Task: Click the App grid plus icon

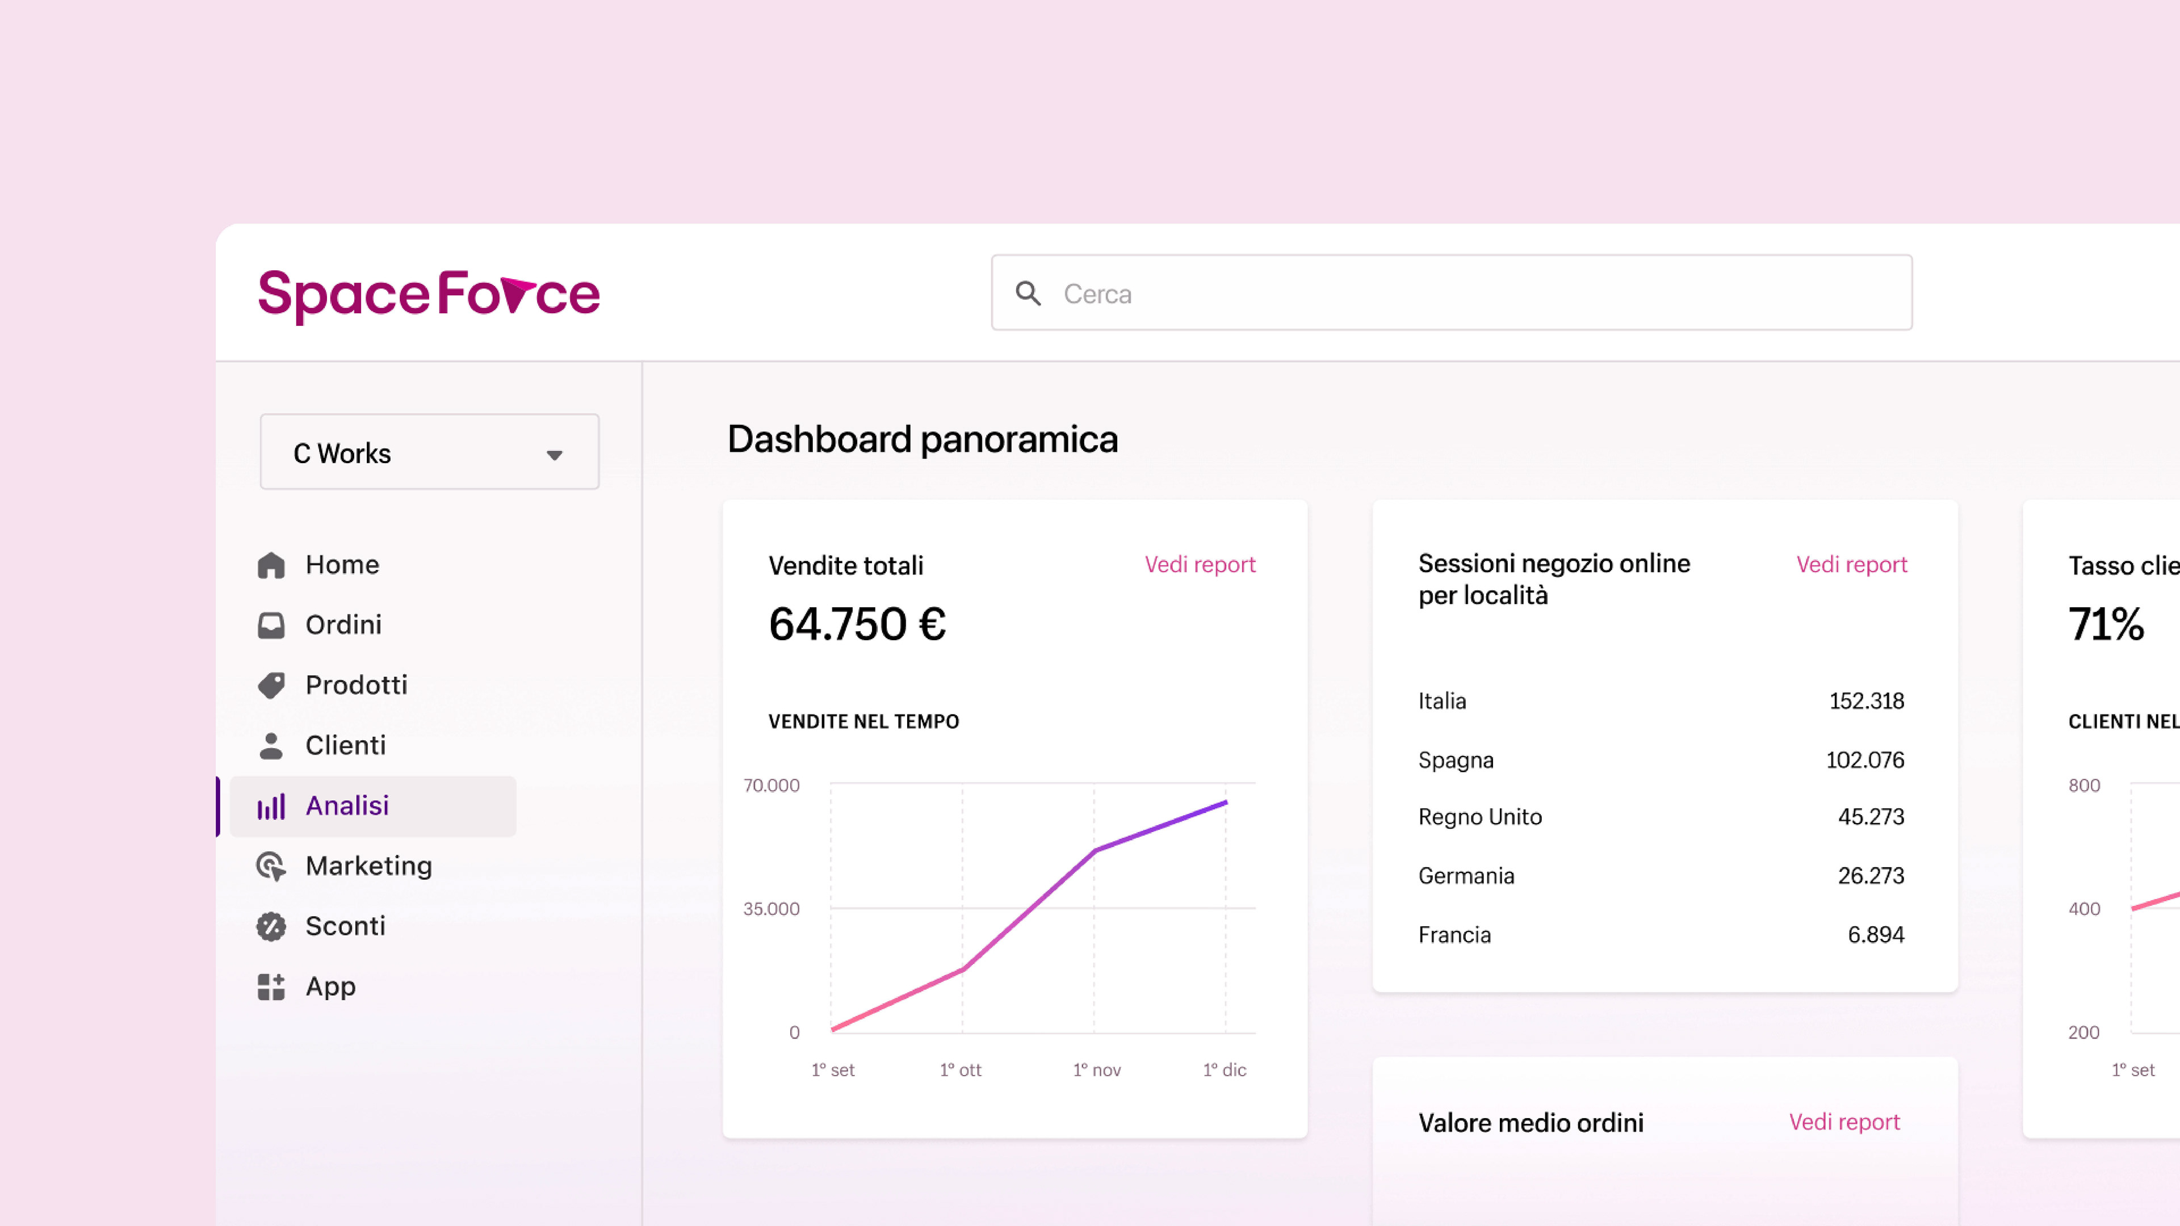Action: click(x=271, y=986)
